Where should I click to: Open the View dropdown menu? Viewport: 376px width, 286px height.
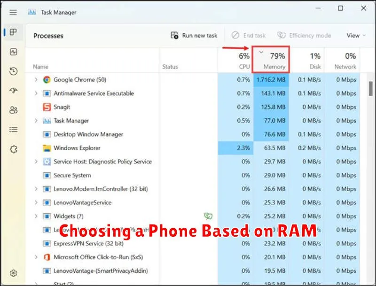tap(356, 35)
